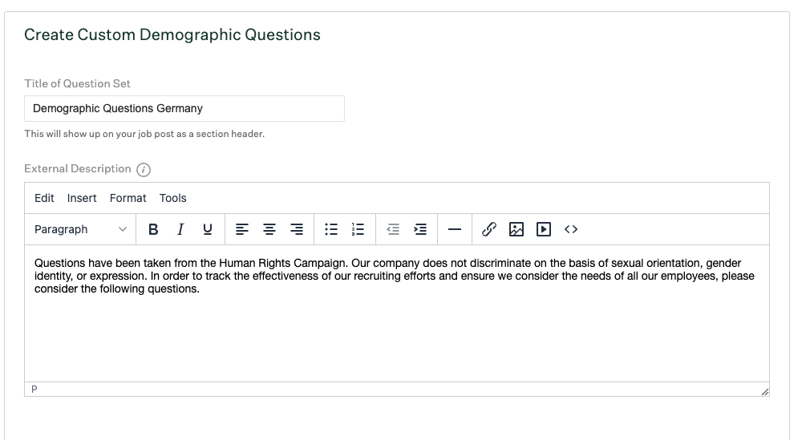Screen dimensions: 802x440
Task: Insert an image
Action: (516, 229)
